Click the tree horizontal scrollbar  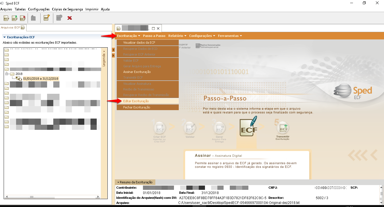[x=52, y=197]
